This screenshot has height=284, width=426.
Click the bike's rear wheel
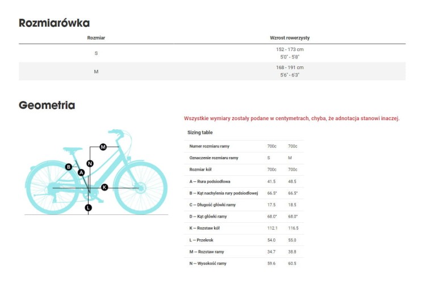coord(52,188)
